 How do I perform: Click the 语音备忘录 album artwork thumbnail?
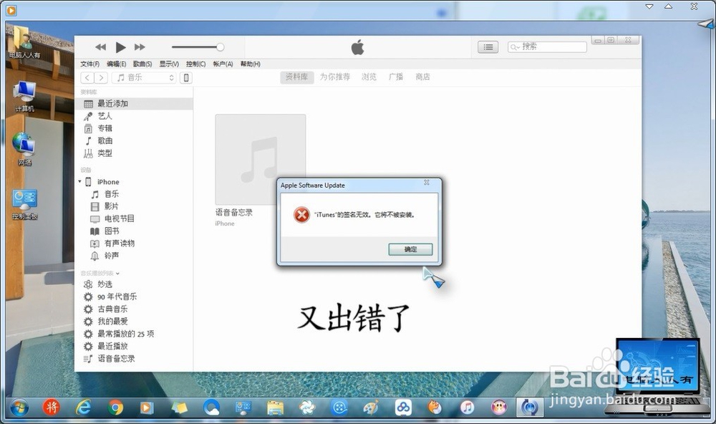[261, 160]
